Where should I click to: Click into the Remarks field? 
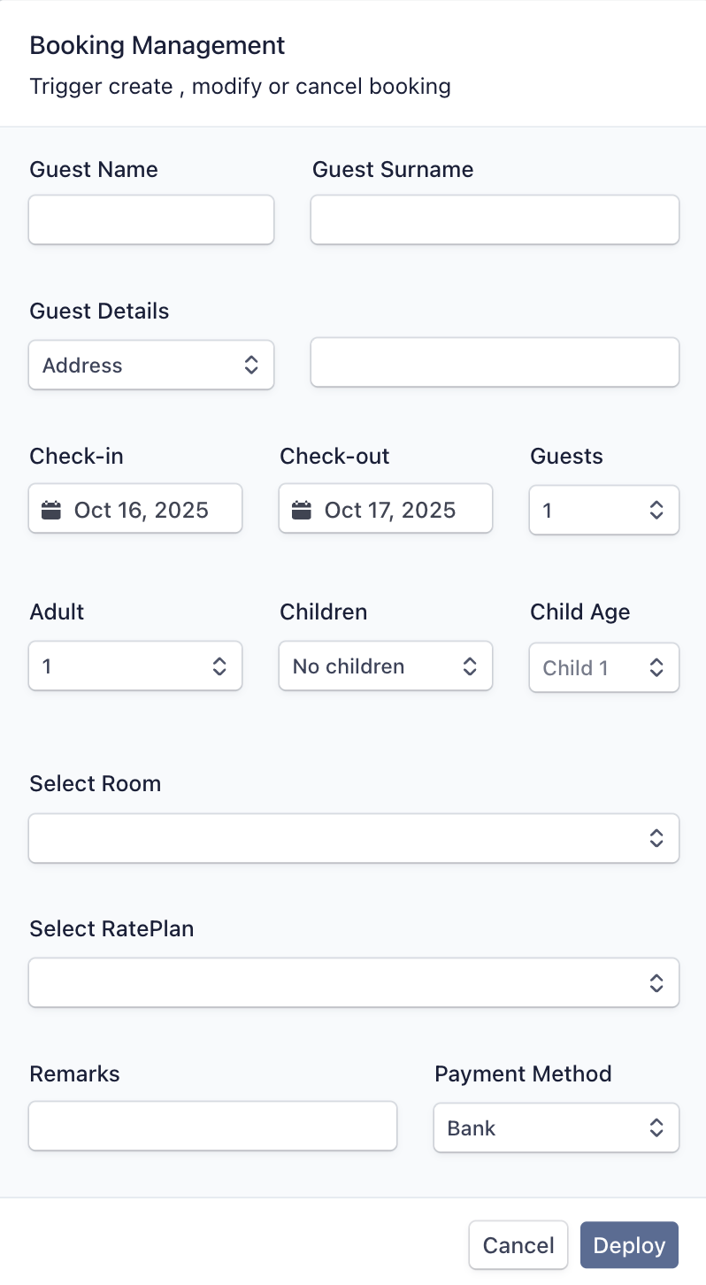click(212, 1127)
